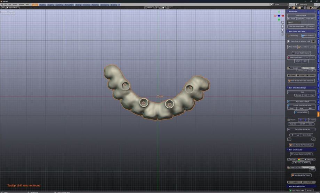Add a new workspace with plus tab
Image resolution: width=320 pixels, height=193 pixels.
(x=119, y=5)
